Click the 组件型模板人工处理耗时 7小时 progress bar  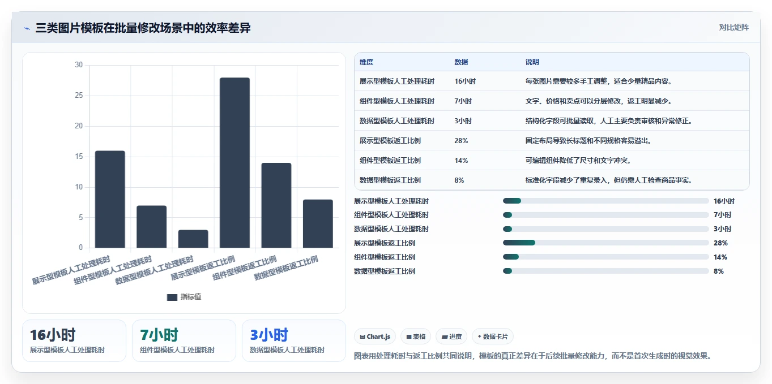click(606, 215)
